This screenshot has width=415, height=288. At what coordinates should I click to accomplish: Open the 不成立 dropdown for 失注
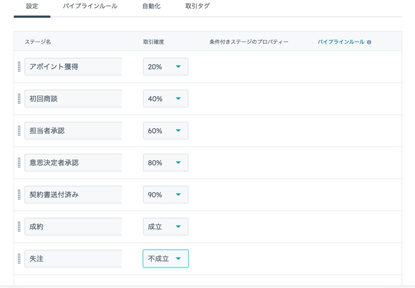(x=165, y=258)
